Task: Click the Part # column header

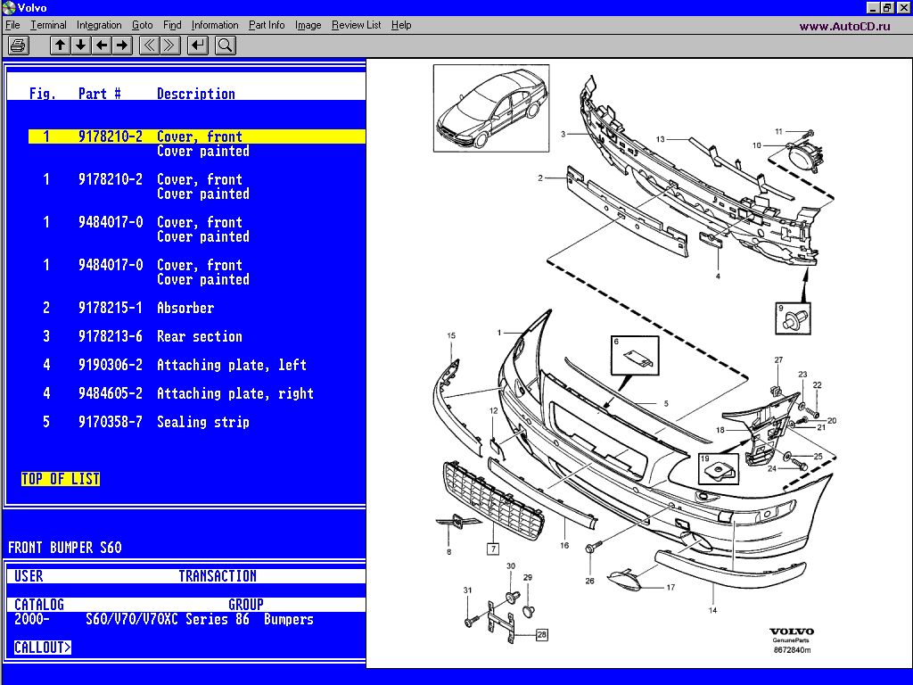Action: tap(100, 94)
